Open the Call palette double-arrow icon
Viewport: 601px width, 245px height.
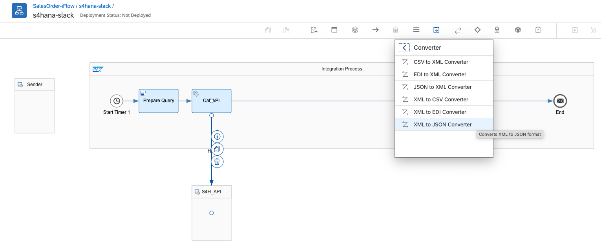point(458,30)
